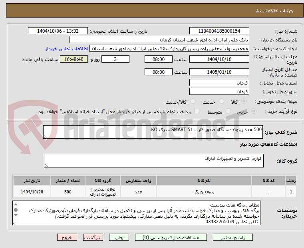Click the ایجاد کننده درخواست field
This screenshot has width=304, height=248.
click(169, 49)
